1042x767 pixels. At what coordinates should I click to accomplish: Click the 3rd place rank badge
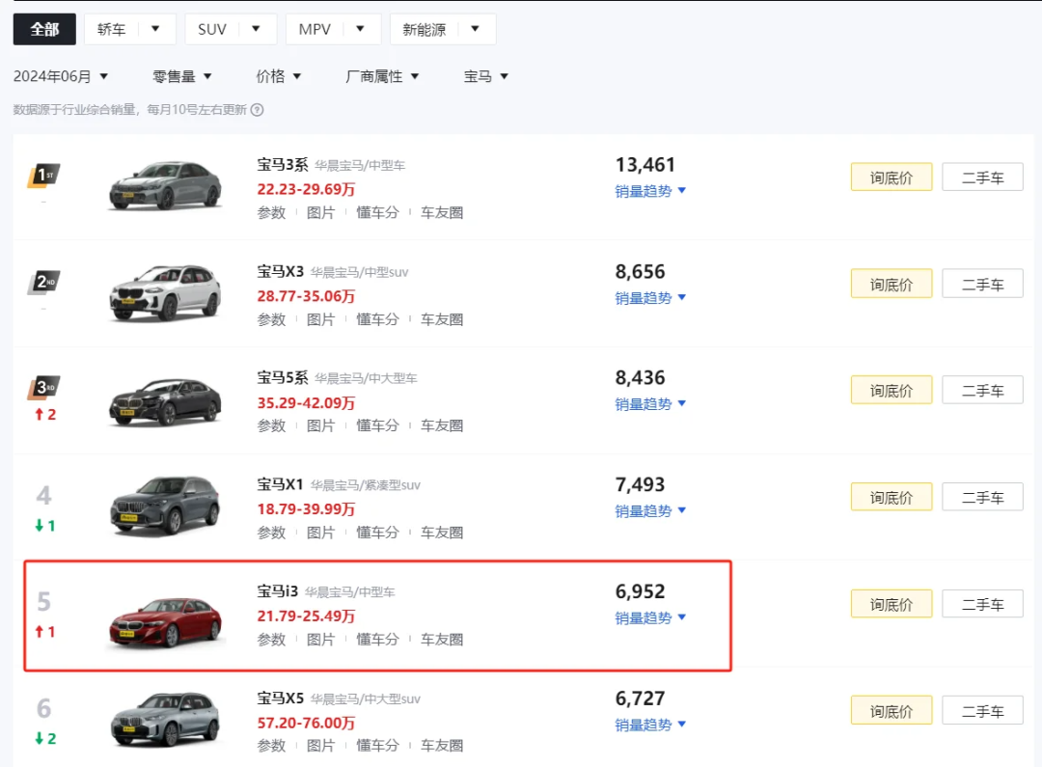(43, 389)
